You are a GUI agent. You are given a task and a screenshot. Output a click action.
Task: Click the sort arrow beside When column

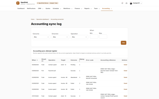coord(37,60)
